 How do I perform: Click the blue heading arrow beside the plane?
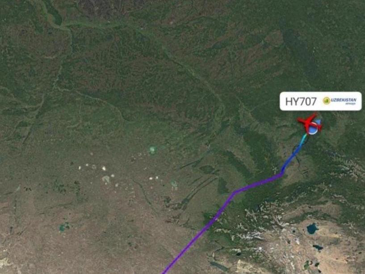coord(319,121)
